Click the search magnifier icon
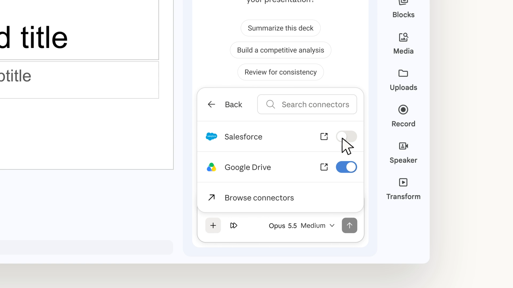Viewport: 513px width, 288px height. 270,104
